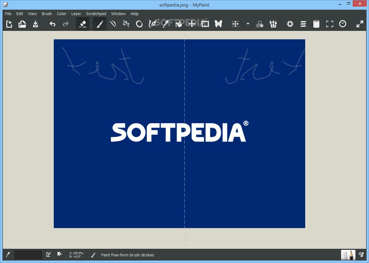Image resolution: width=369 pixels, height=263 pixels.
Task: Open the Window menu
Action: [x=118, y=14]
